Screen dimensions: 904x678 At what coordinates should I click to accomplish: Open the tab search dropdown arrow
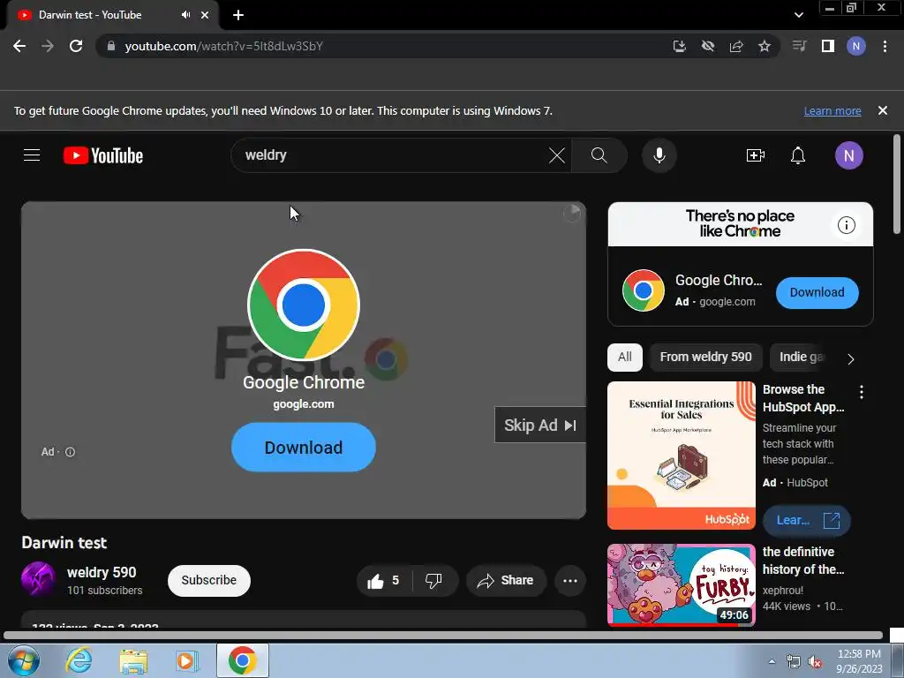click(x=798, y=15)
